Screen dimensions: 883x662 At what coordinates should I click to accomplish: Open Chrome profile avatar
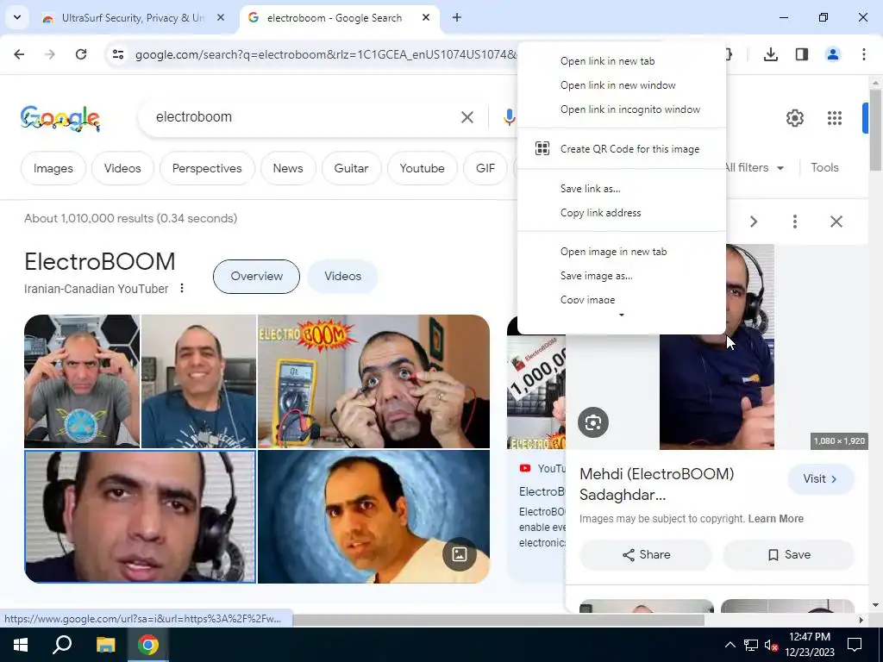click(x=832, y=54)
